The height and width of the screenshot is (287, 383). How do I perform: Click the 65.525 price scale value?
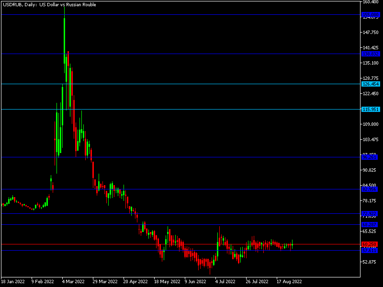[x=370, y=231]
